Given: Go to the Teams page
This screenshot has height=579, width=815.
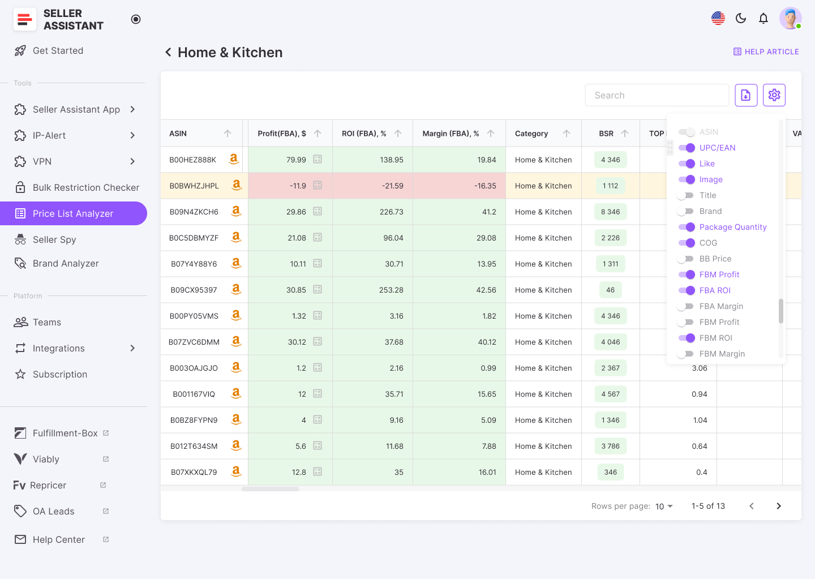Looking at the screenshot, I should (47, 322).
